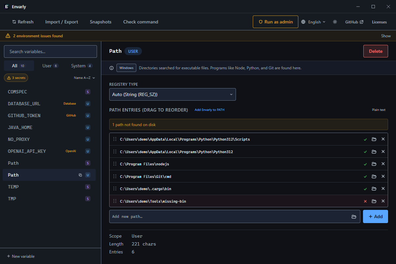The height and width of the screenshot is (264, 396).
Task: Remove the Programs\Python\Python312 path entry
Action: [383, 152]
